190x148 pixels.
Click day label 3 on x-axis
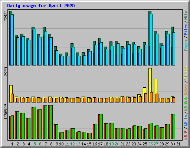[x=23, y=144]
